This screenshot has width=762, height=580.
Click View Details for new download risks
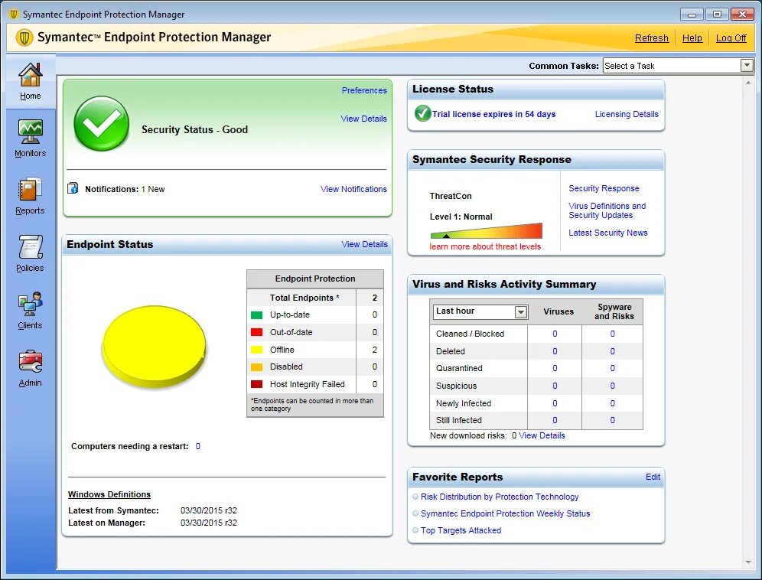[542, 435]
